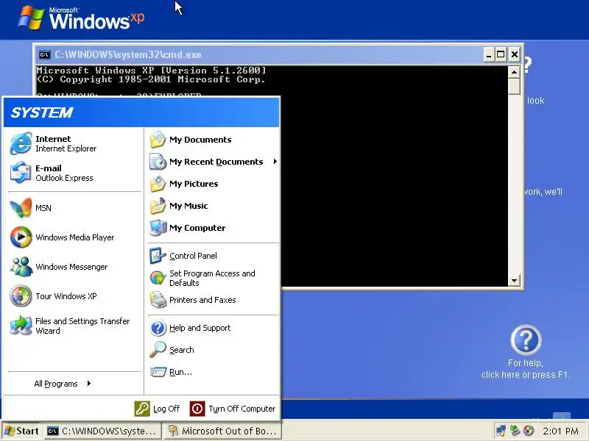Maximize the cmd.exe window
Viewport: 589px width, 441px height.
click(x=501, y=54)
